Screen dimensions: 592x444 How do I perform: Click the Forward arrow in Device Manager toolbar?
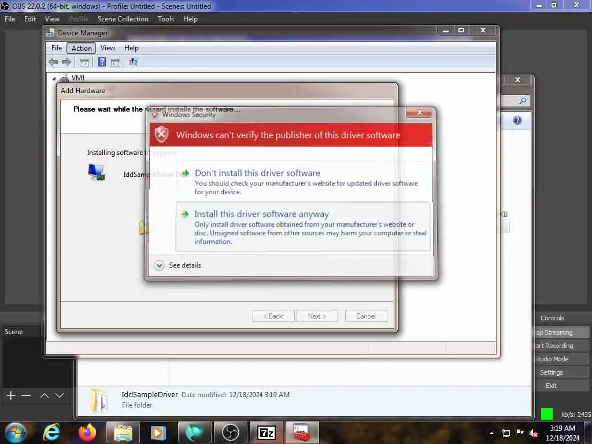tap(66, 62)
